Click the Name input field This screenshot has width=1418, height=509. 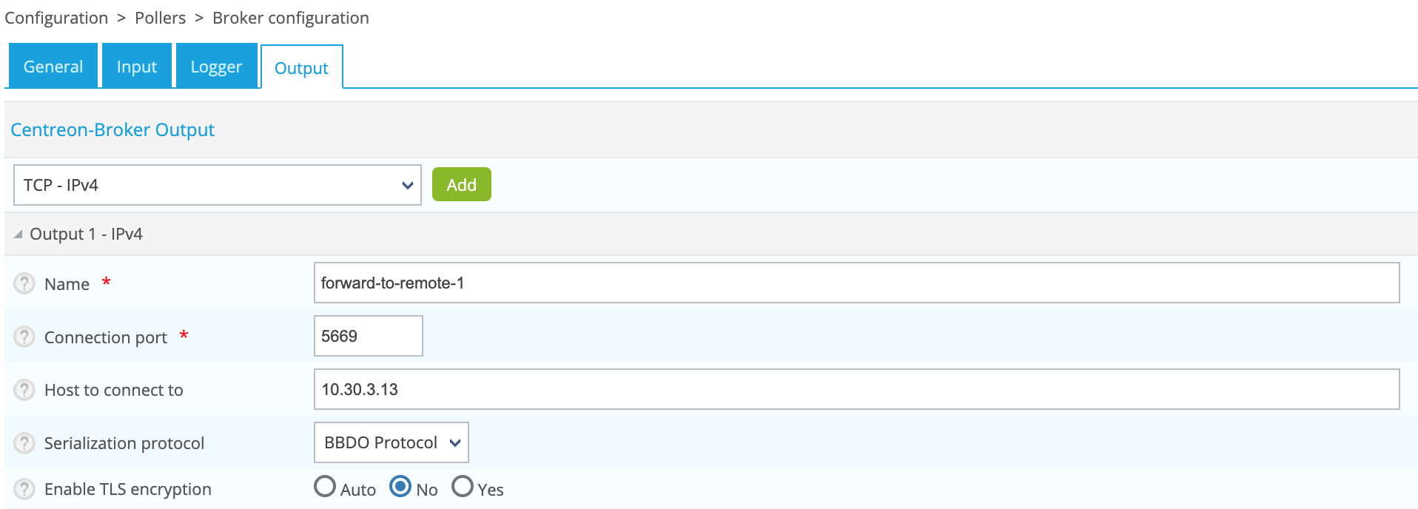856,283
